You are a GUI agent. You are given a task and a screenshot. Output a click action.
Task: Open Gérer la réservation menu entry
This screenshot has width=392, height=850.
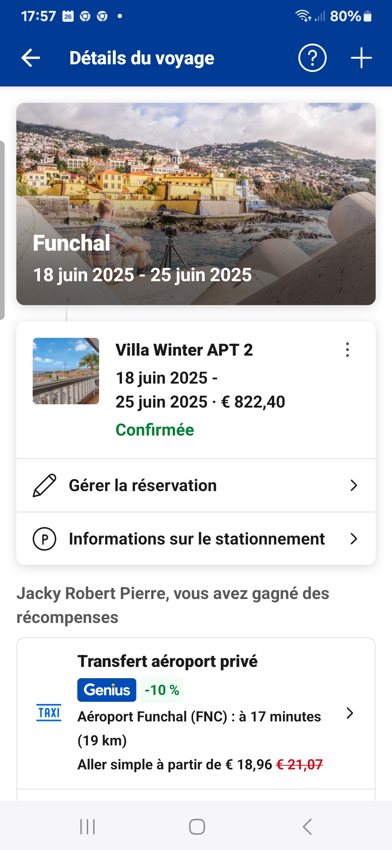tap(143, 486)
